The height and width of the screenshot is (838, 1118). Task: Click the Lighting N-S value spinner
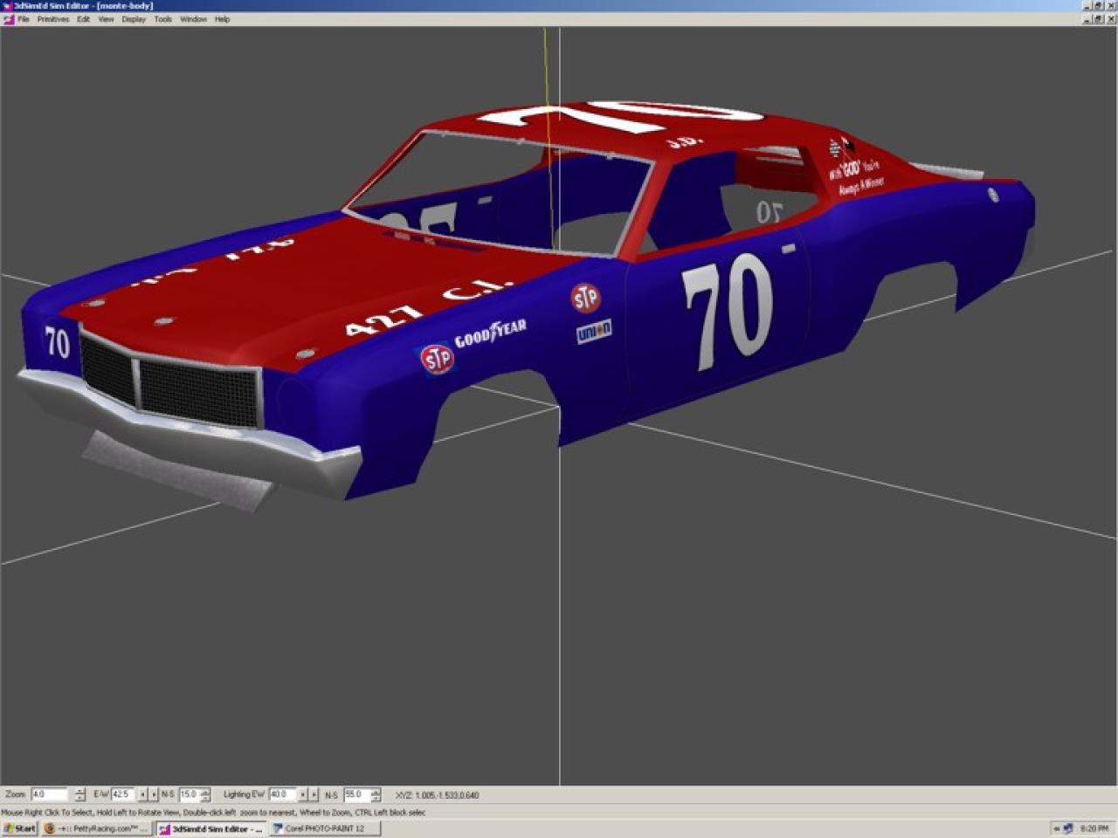click(x=375, y=794)
